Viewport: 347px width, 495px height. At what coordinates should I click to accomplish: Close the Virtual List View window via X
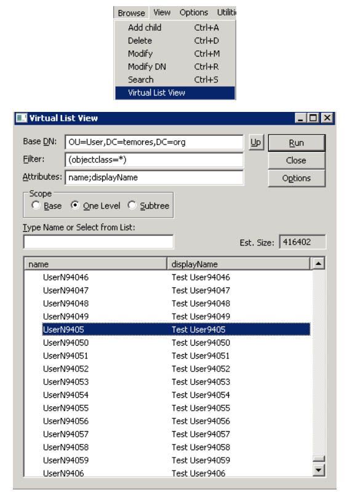[327, 118]
